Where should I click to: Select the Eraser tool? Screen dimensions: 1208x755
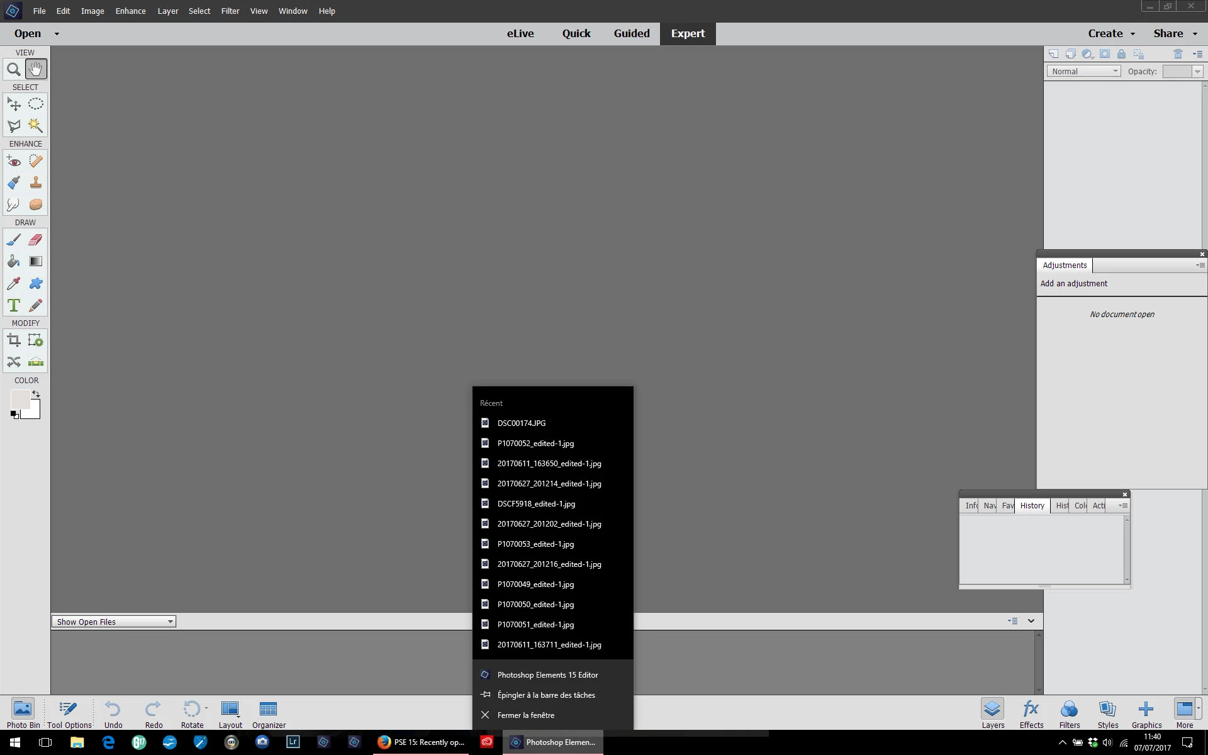pos(36,240)
